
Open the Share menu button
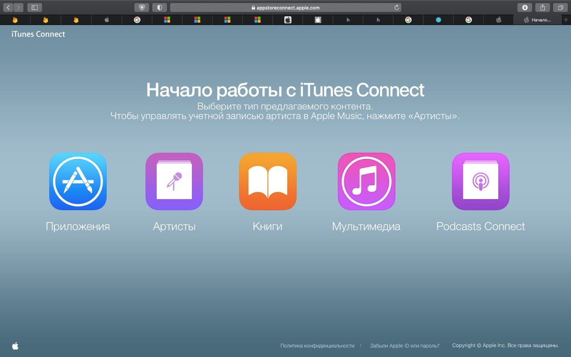pos(542,7)
